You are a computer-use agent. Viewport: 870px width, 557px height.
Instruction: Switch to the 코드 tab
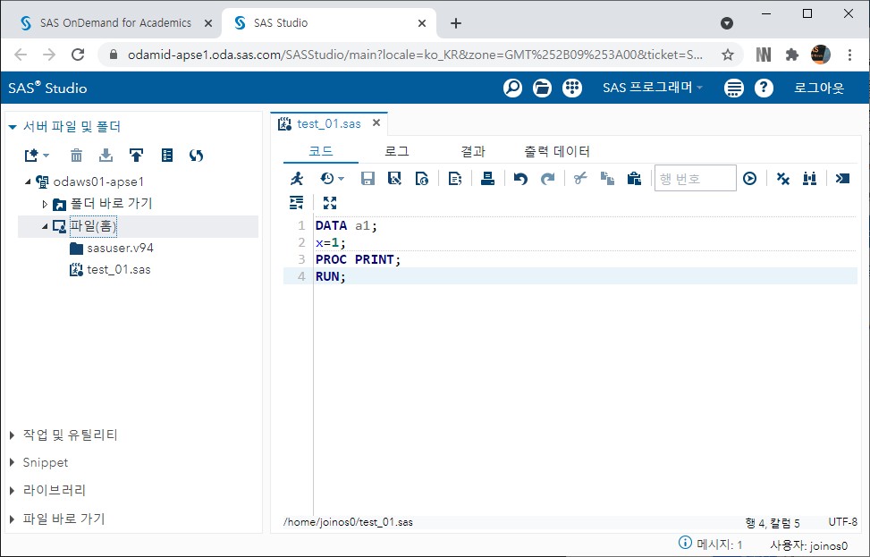pyautogui.click(x=321, y=151)
